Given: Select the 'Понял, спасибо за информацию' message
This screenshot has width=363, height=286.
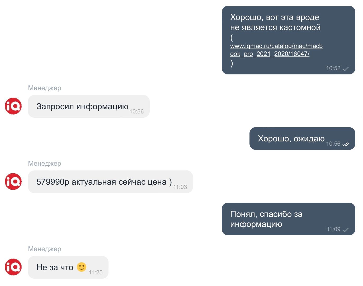Looking at the screenshot, I should click(289, 219).
